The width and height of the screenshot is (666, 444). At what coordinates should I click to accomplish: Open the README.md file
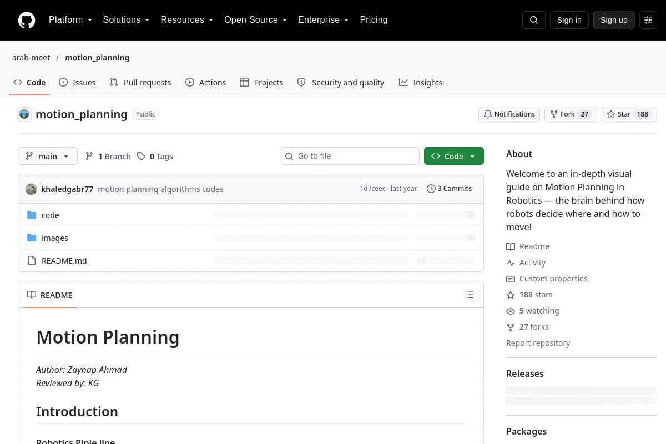pos(64,261)
